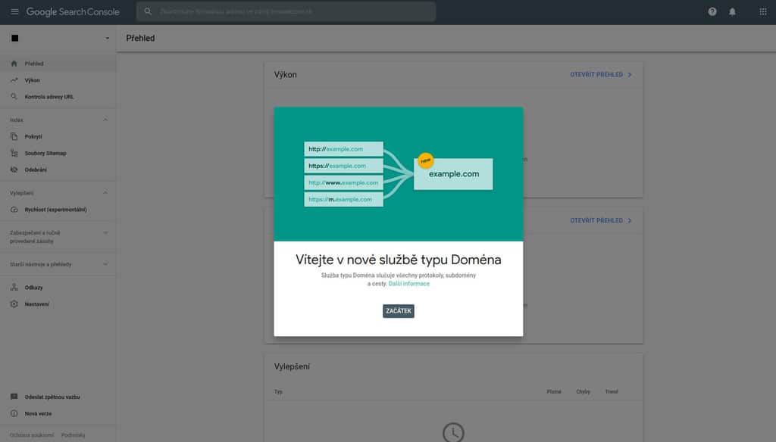Focus the URL inspection search field
This screenshot has width=776, height=442.
(286, 11)
